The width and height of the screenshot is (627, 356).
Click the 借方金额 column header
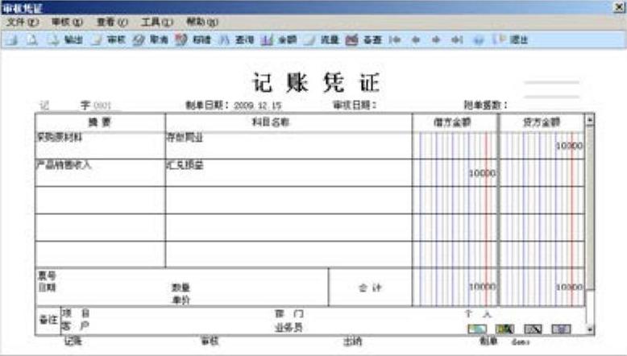coord(455,122)
